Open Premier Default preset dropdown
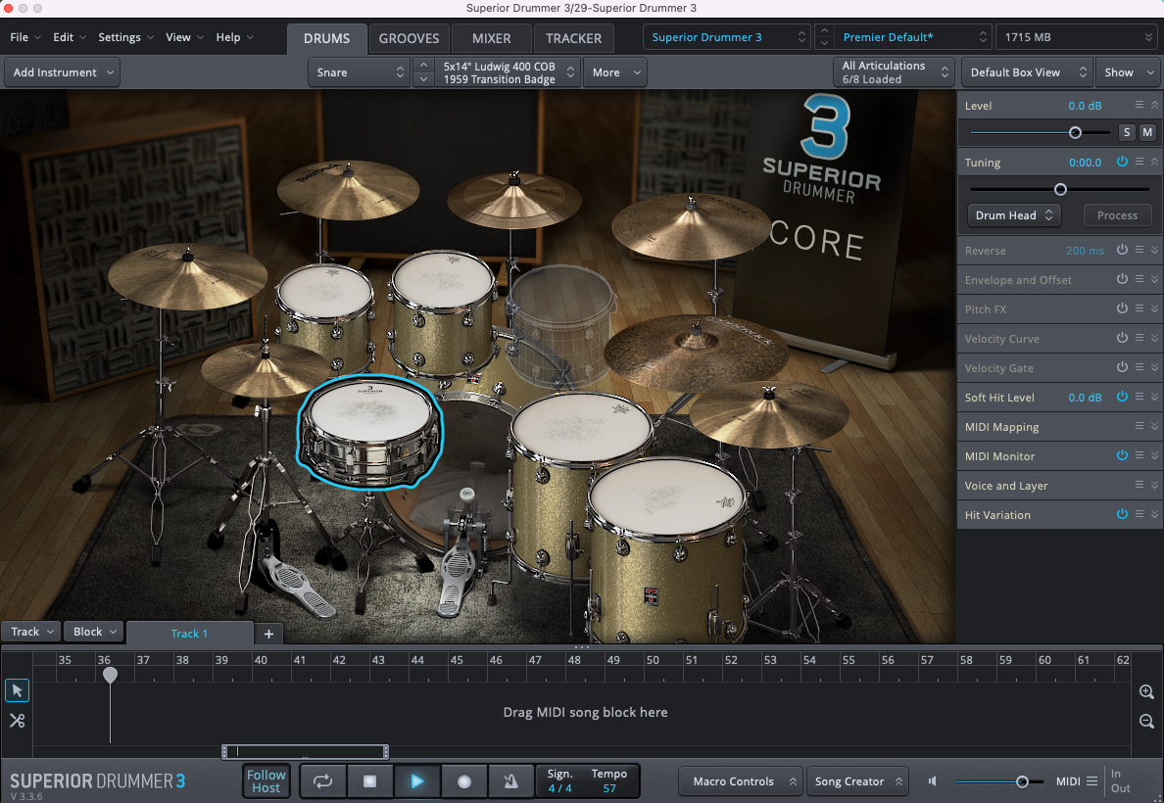The height and width of the screenshot is (803, 1164). 913,37
